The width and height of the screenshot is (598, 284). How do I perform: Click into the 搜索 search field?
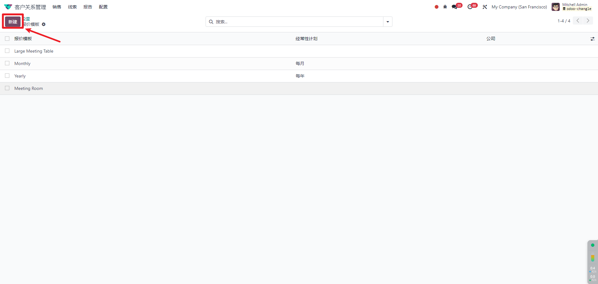[x=296, y=22]
